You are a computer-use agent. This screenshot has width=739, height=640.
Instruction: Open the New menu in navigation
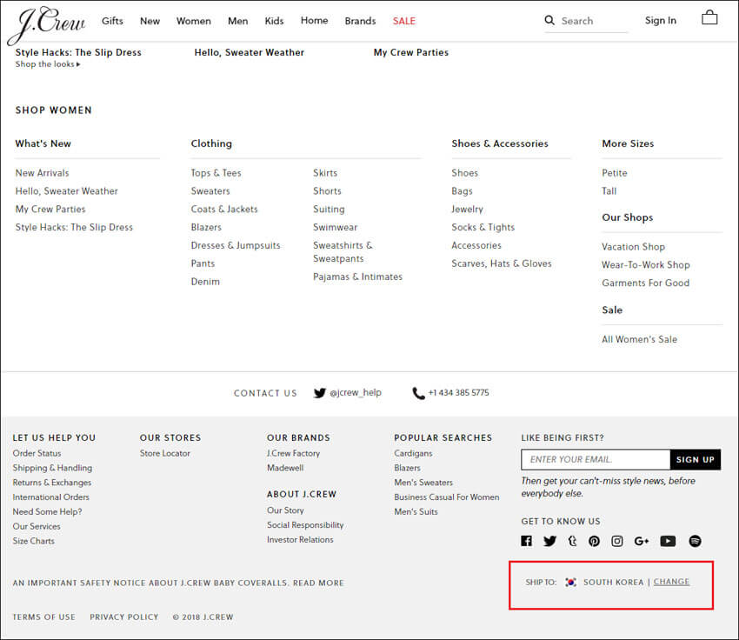click(x=150, y=21)
